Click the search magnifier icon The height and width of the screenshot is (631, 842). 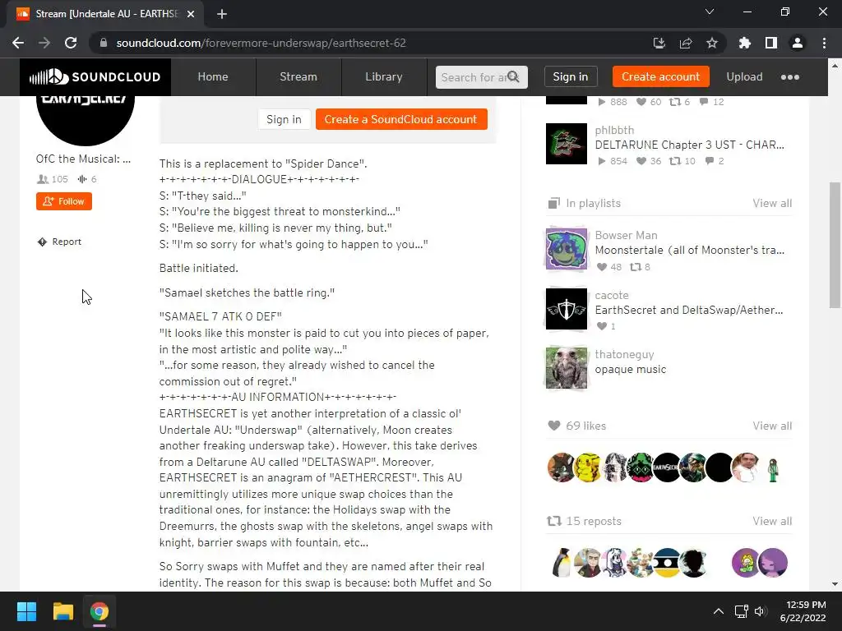[513, 76]
